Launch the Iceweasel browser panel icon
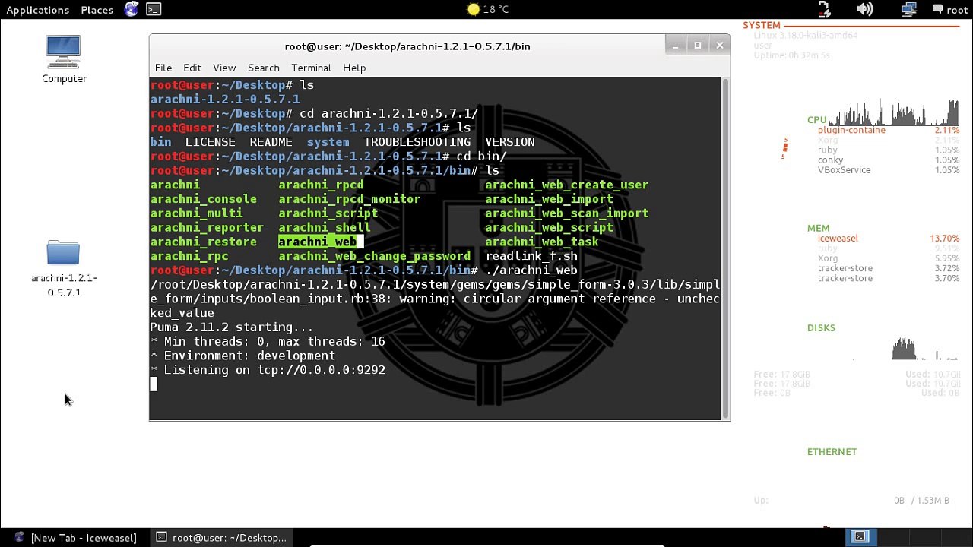The width and height of the screenshot is (973, 547). click(132, 9)
